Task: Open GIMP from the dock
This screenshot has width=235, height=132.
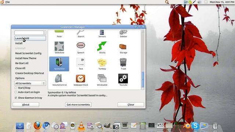Action: [x=107, y=126]
